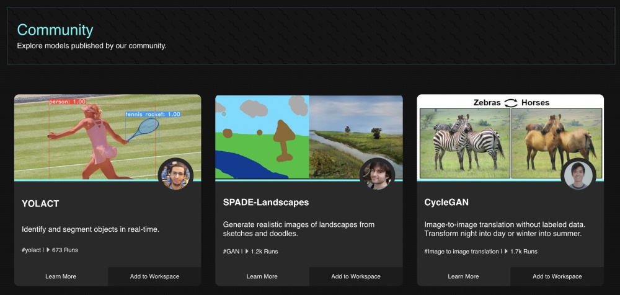Select the #Image to image translation tag
The width and height of the screenshot is (620, 295).
[461, 252]
